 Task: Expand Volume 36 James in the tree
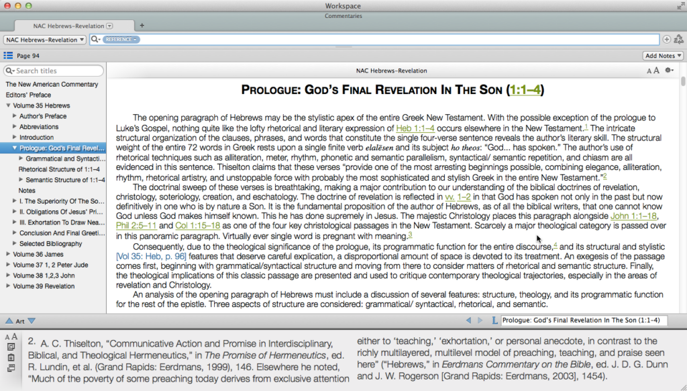8,254
